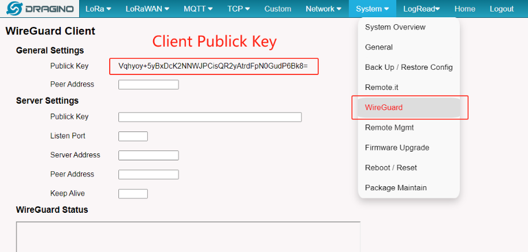Screen dimensions: 528x252
Task: Click the Server Settings Peer Address field
Action: coord(148,175)
